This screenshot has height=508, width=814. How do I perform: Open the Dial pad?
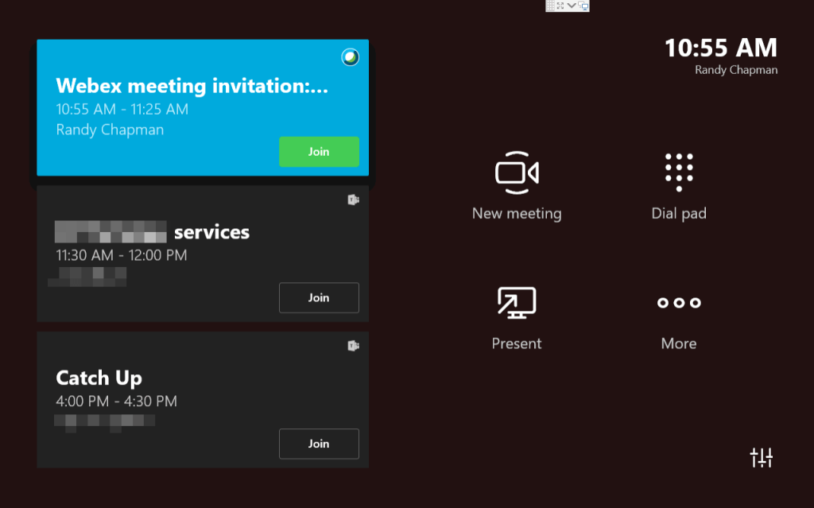click(678, 173)
